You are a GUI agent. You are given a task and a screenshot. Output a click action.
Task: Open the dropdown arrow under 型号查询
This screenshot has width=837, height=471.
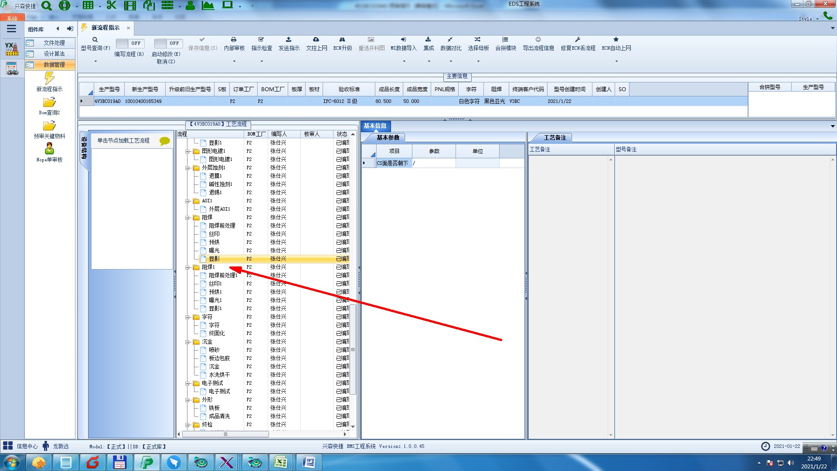click(95, 61)
